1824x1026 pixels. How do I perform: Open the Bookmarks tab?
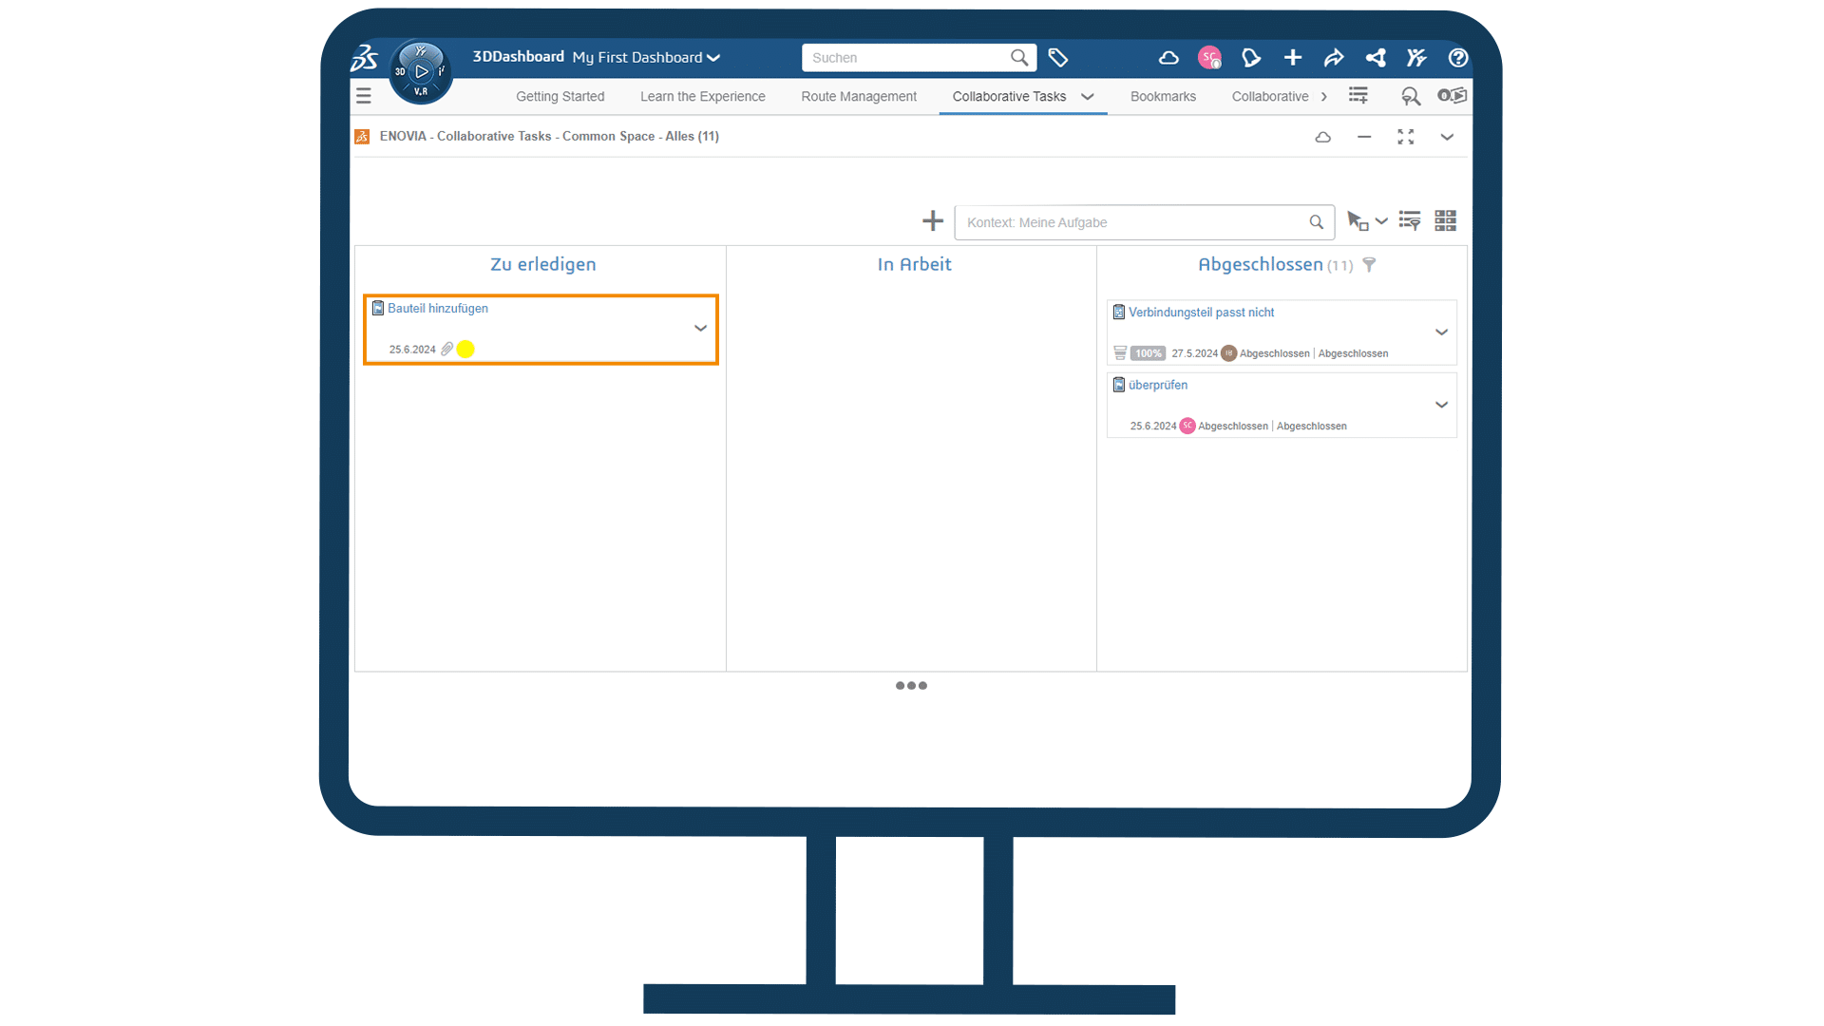pos(1162,97)
